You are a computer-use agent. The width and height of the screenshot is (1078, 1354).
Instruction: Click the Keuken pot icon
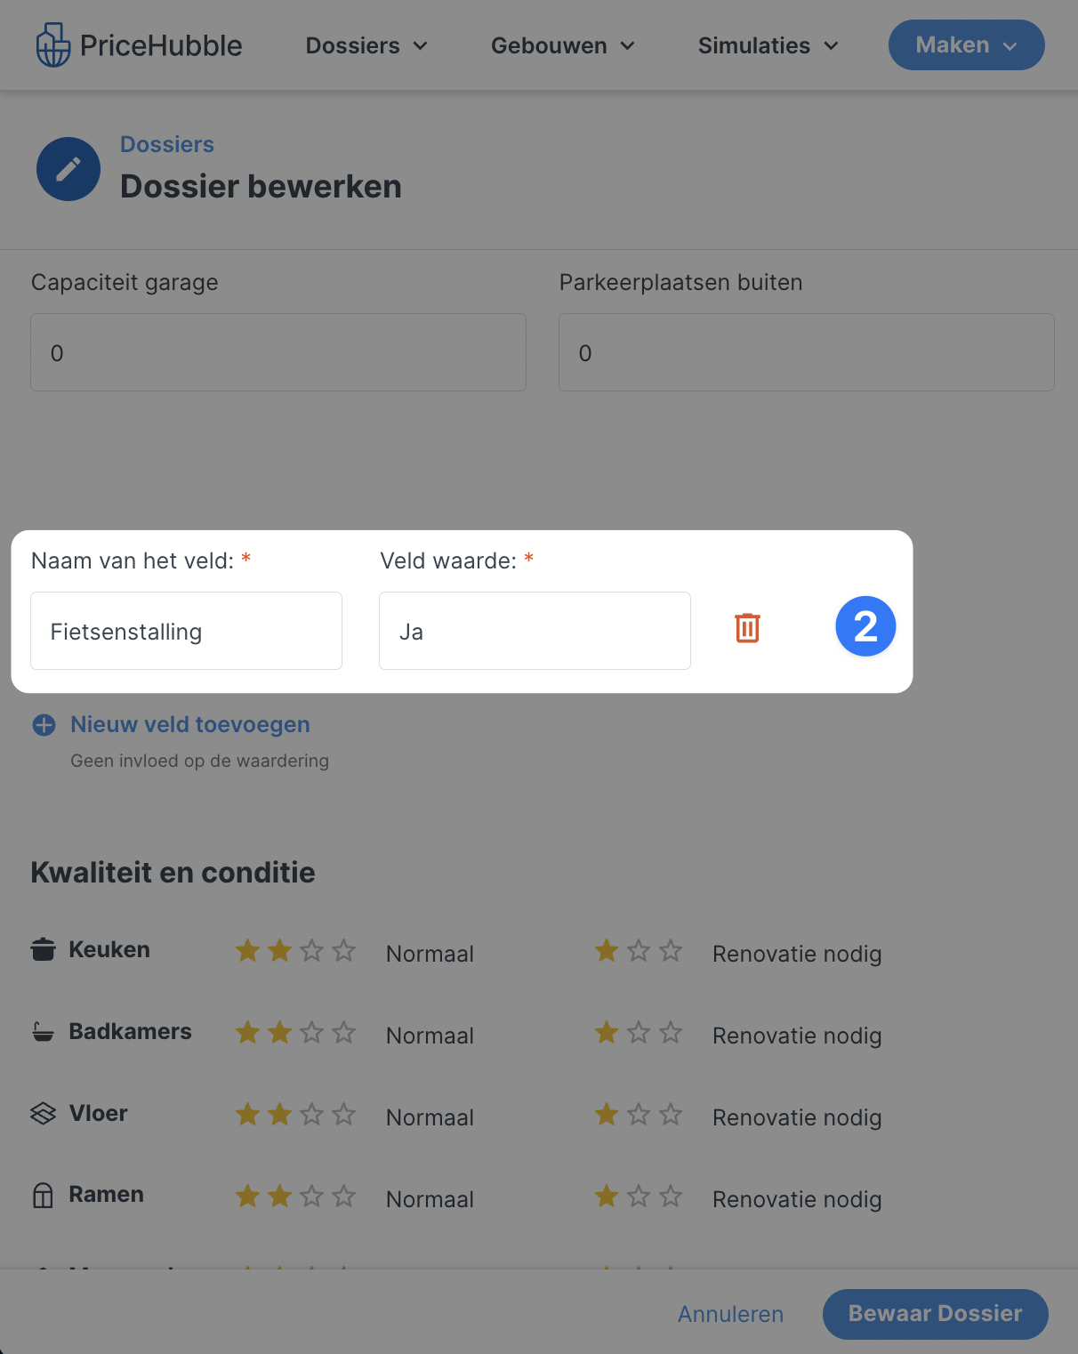(43, 949)
